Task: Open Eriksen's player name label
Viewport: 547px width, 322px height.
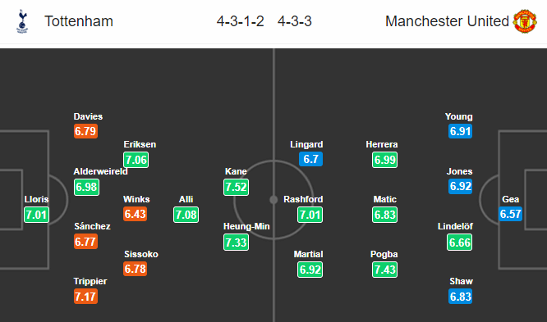Action: 140,144
